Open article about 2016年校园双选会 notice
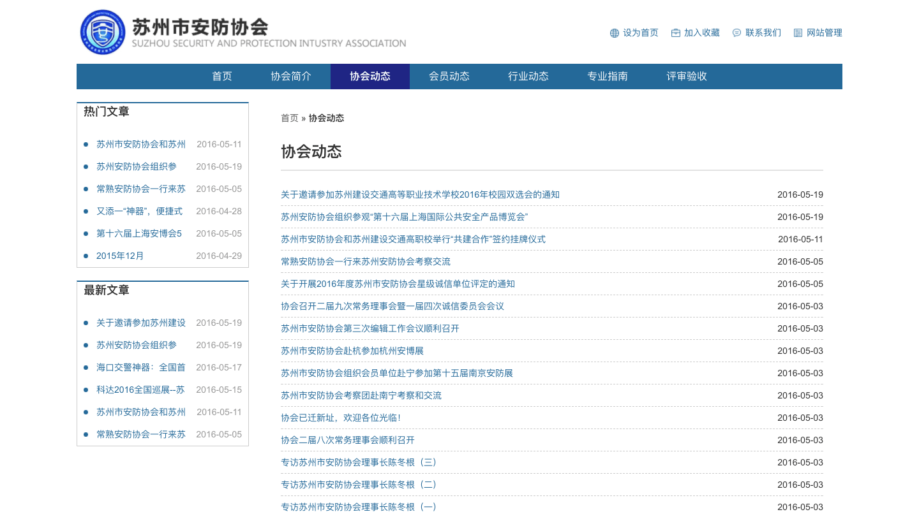The height and width of the screenshot is (512, 919). [420, 194]
